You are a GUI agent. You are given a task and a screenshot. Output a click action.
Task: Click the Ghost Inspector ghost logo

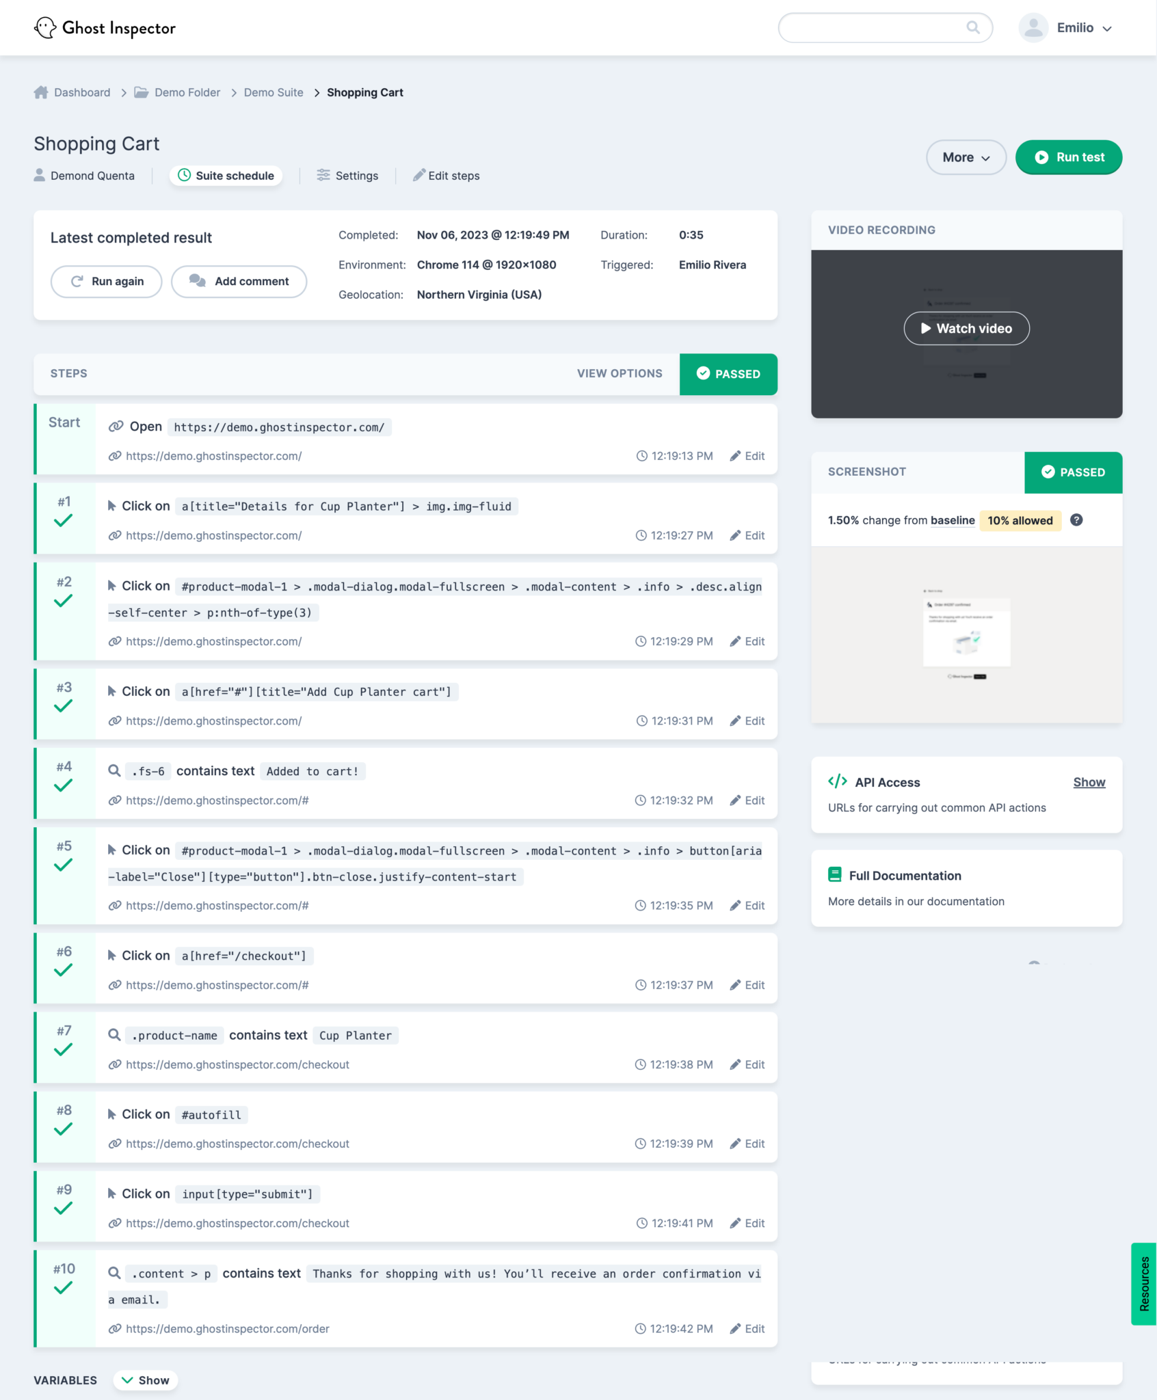coord(45,27)
